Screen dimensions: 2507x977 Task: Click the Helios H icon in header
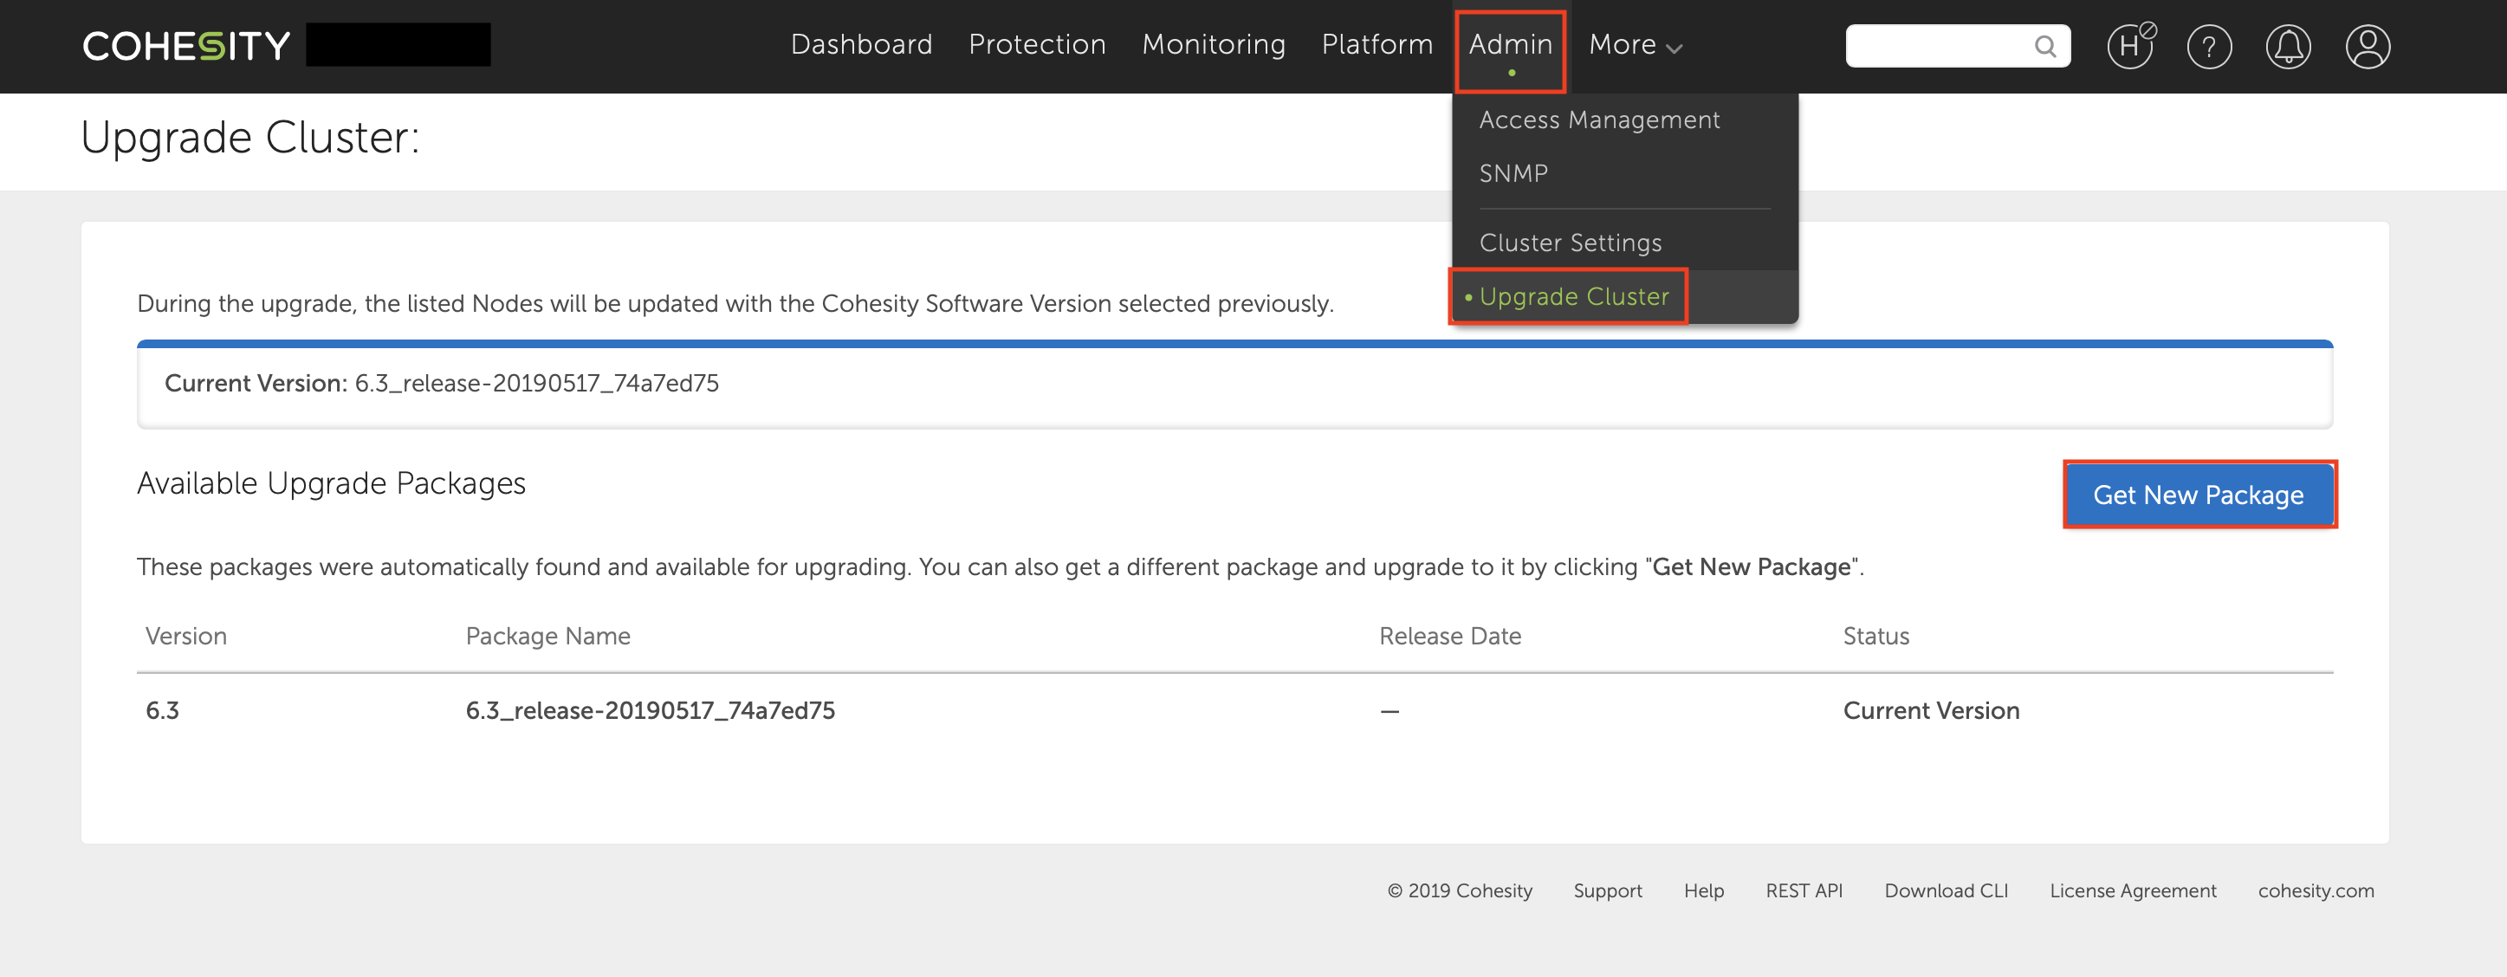point(2129,46)
